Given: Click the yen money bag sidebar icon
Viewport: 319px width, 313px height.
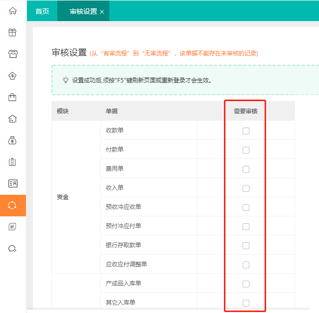Looking at the screenshot, I should (x=13, y=140).
